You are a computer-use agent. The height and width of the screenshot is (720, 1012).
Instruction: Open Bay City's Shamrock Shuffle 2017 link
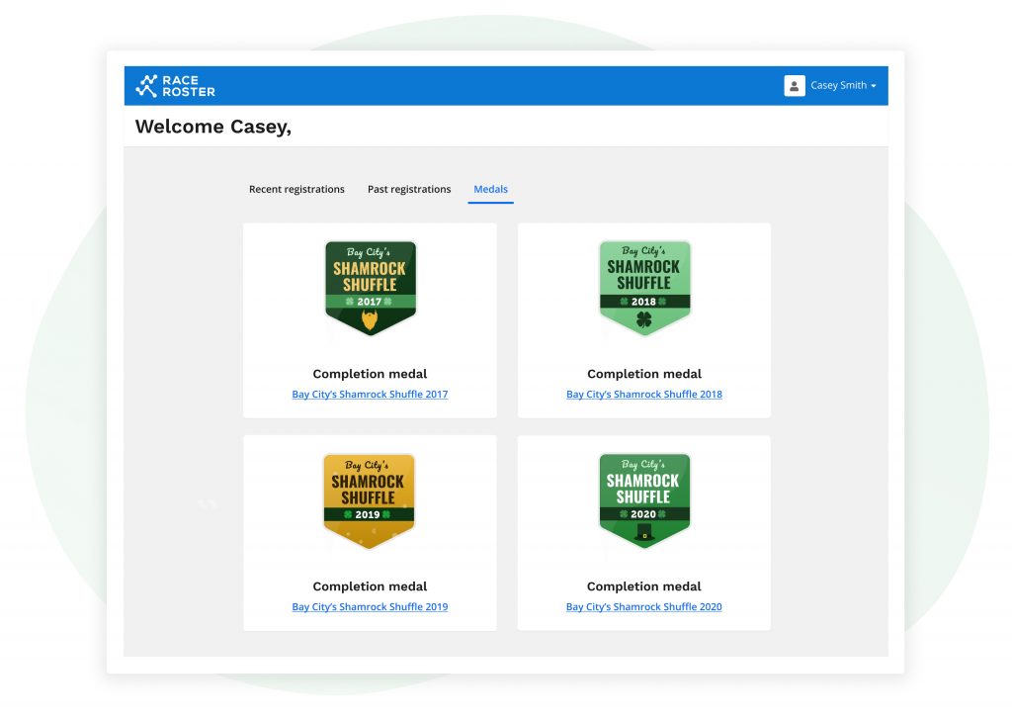click(x=370, y=395)
